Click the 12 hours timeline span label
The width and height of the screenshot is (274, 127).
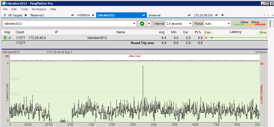tap(261, 52)
